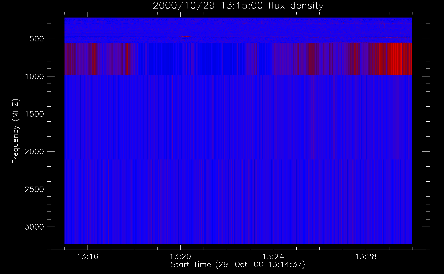This screenshot has width=444, height=274.
Task: Click the 2500 frequency tick label
Action: 34,189
